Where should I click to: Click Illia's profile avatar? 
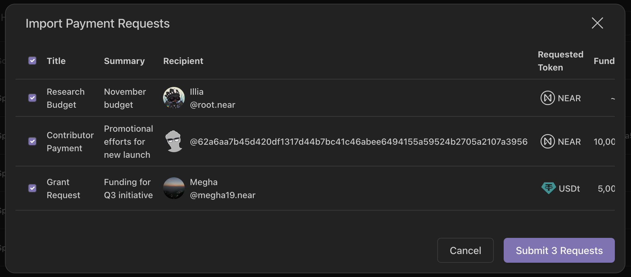[x=174, y=98]
